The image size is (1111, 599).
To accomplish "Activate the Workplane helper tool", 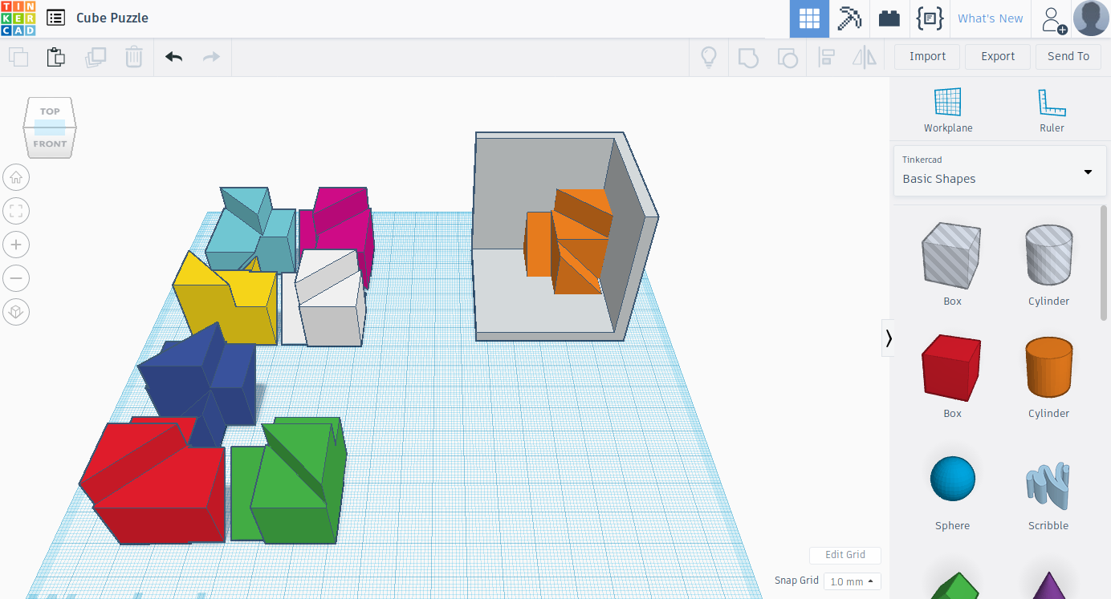I will click(x=947, y=110).
